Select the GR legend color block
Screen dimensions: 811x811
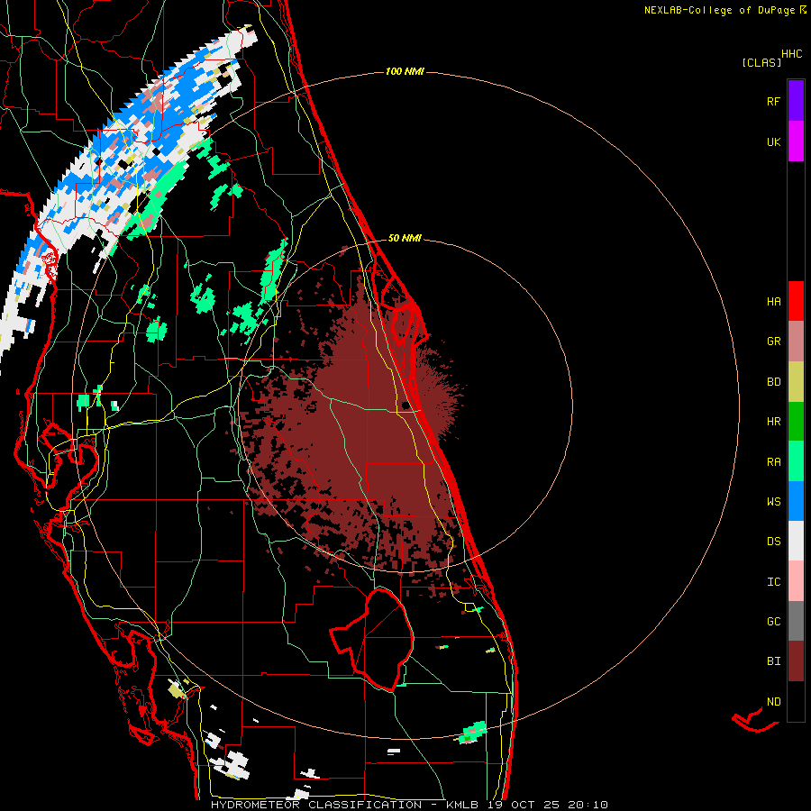[796, 342]
